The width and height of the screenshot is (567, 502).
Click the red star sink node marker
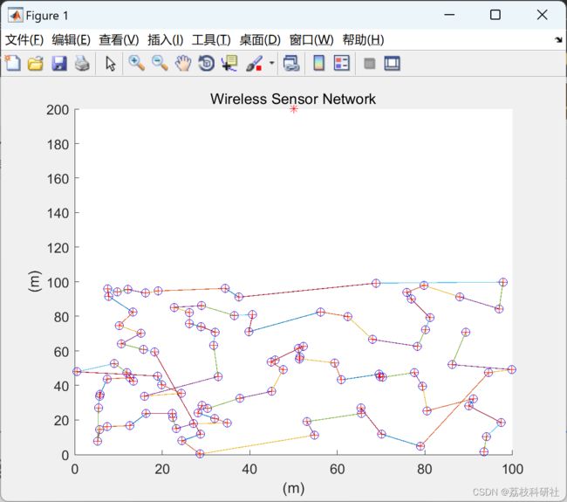click(x=294, y=108)
